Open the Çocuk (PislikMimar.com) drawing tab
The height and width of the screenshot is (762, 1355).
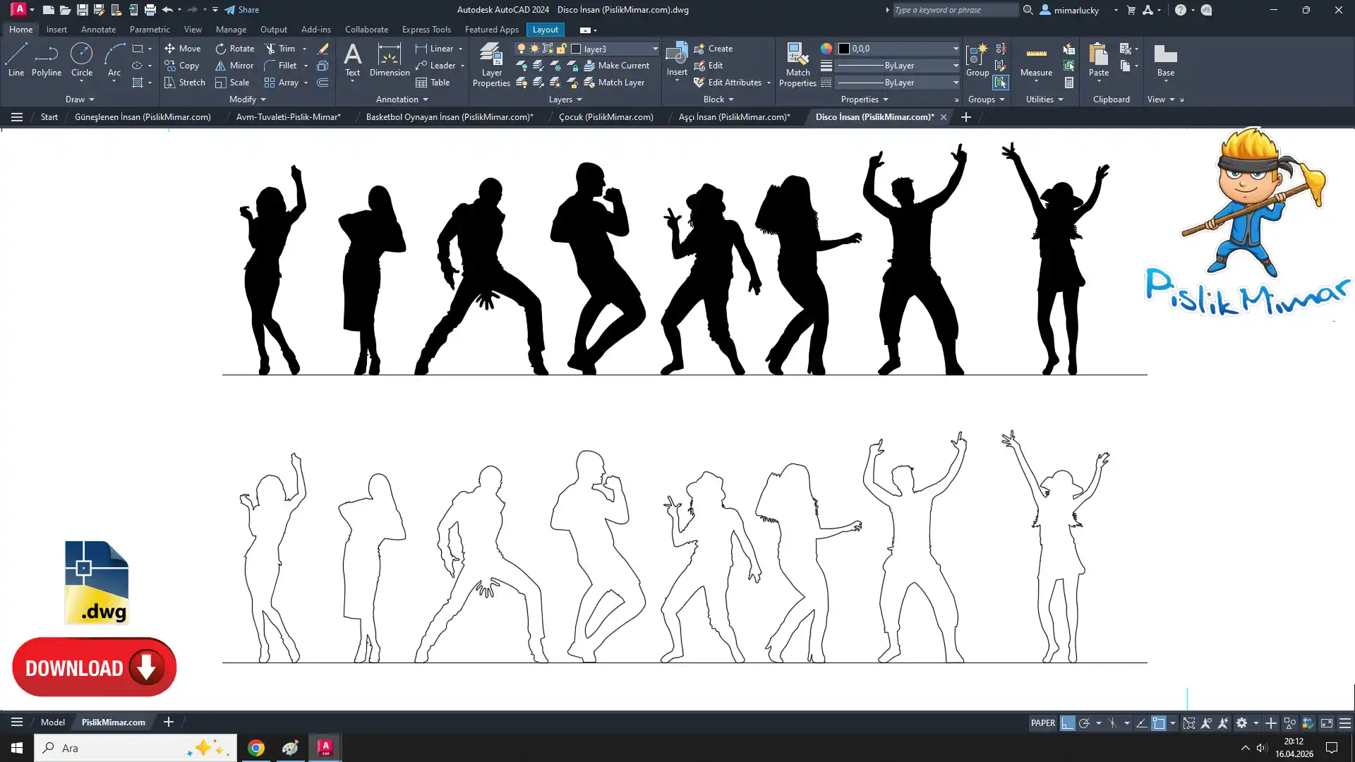coord(606,117)
